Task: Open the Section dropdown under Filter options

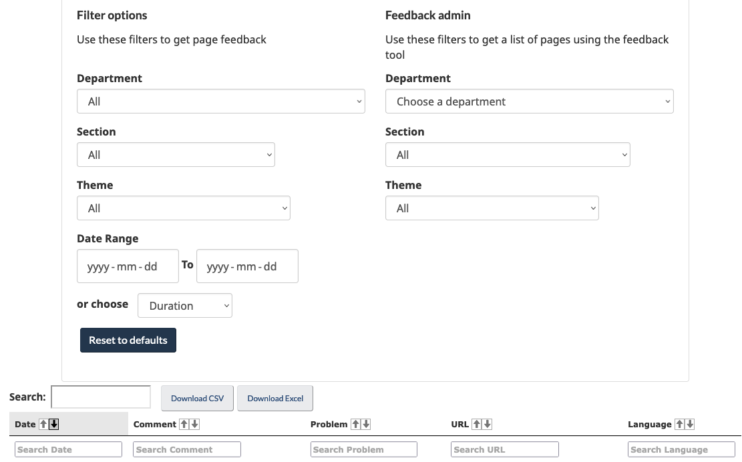Action: [176, 154]
